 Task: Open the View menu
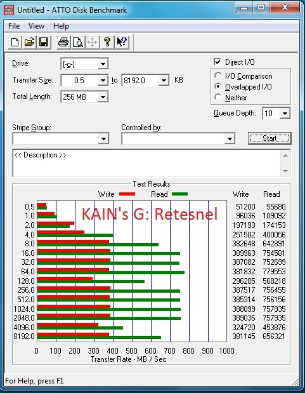[36, 26]
